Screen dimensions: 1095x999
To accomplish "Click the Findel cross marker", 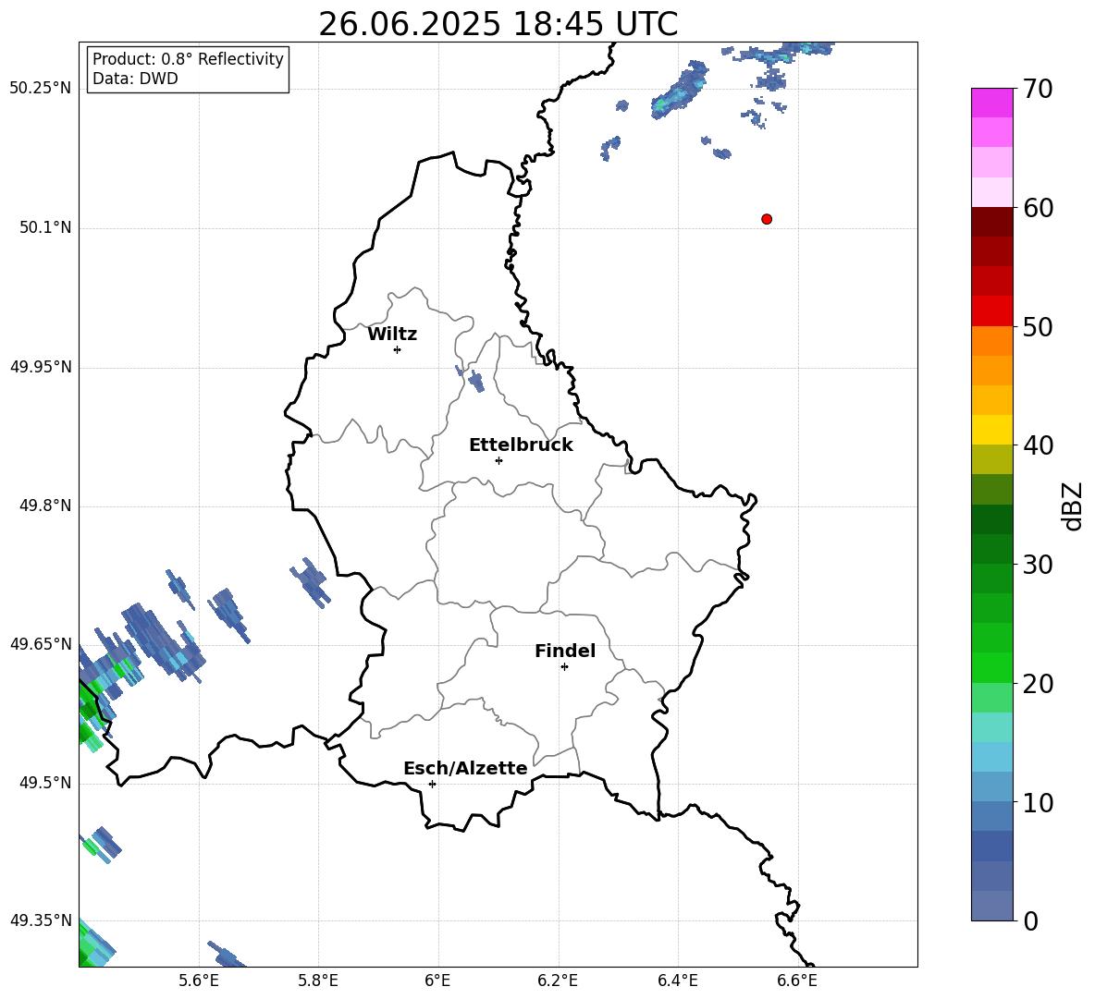I will pos(564,667).
